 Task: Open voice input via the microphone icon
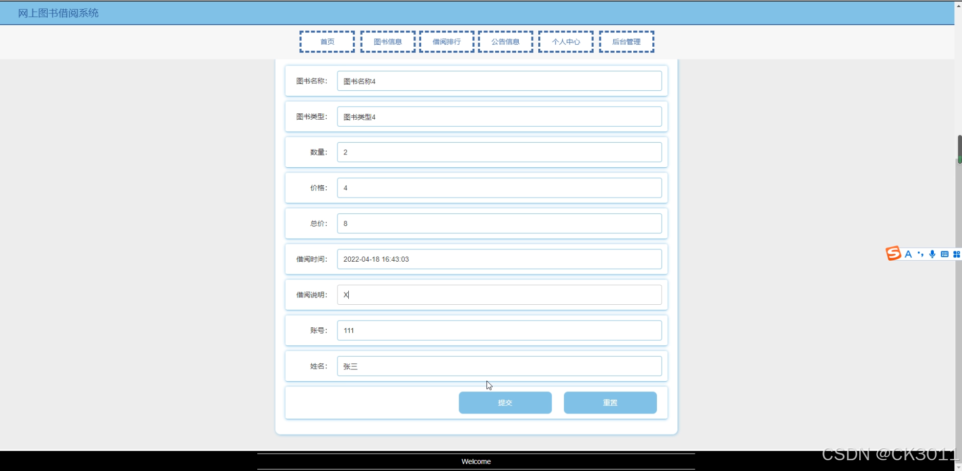pyautogui.click(x=932, y=253)
